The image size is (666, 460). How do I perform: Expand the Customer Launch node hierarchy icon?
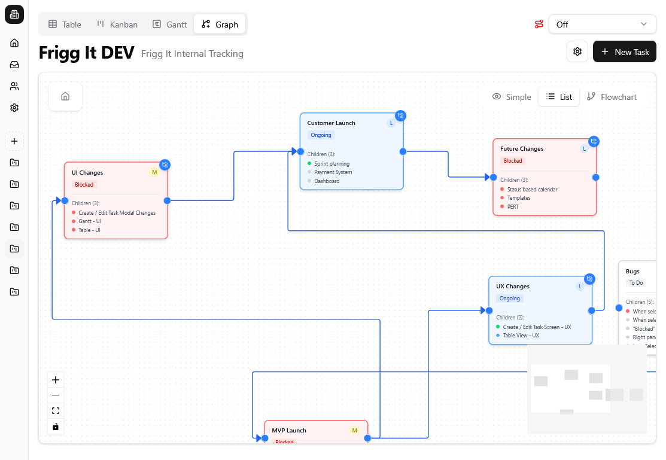(x=400, y=115)
